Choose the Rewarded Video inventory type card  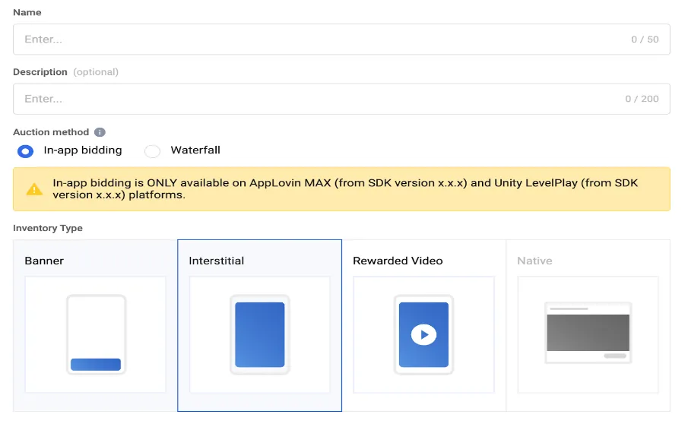point(424,326)
